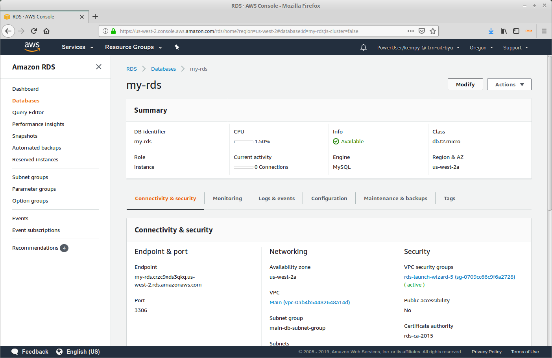Open the PowerUser/kempy account menu
The width and height of the screenshot is (552, 358).
tap(418, 47)
